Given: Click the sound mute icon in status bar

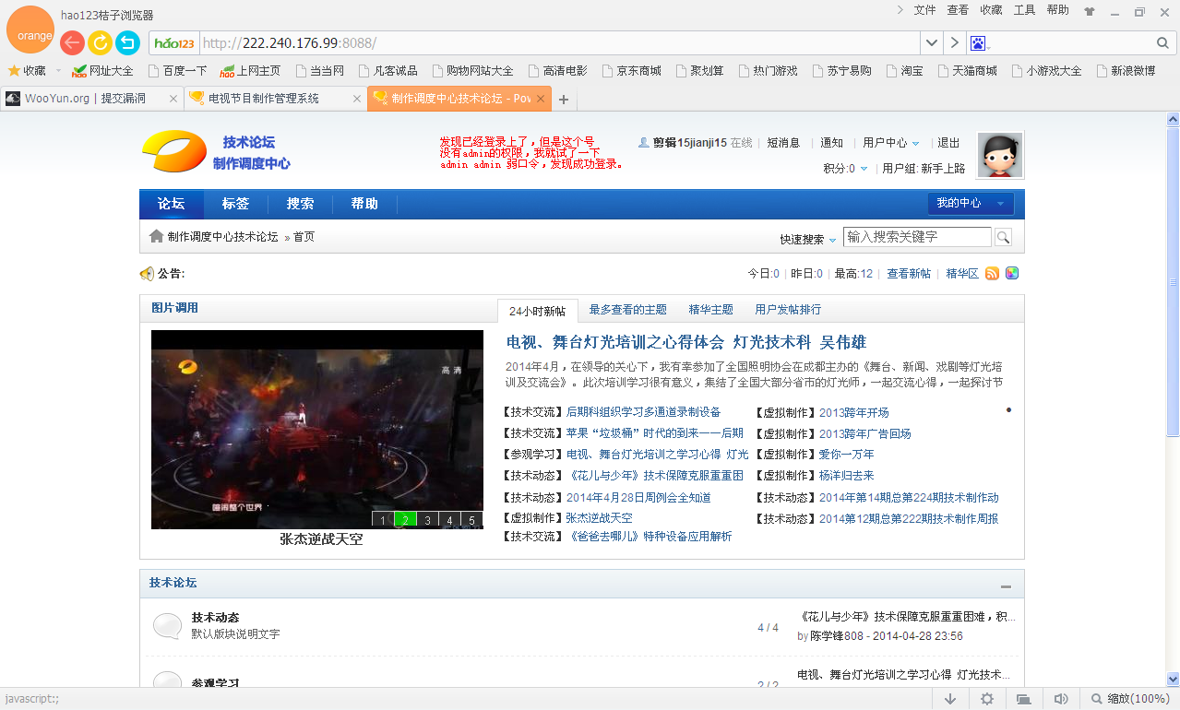Looking at the screenshot, I should 1061,699.
